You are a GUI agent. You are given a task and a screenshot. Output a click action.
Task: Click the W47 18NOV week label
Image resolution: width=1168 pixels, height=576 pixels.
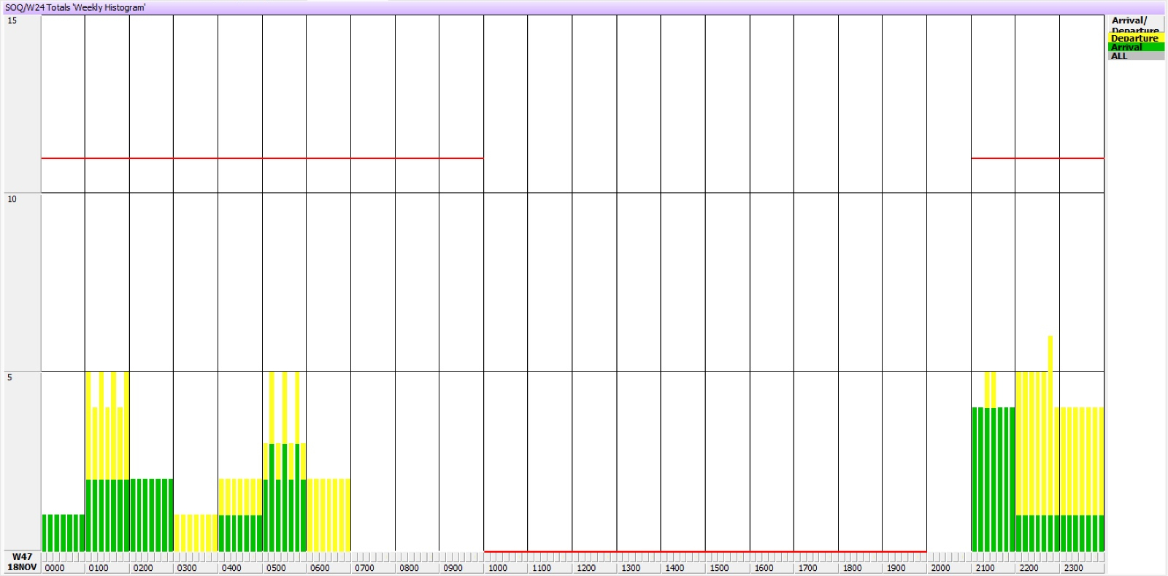[x=22, y=562]
